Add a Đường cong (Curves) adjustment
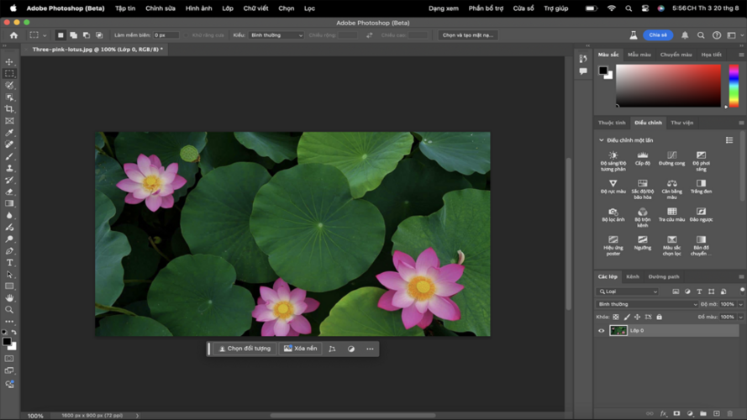747x420 pixels. pyautogui.click(x=671, y=155)
